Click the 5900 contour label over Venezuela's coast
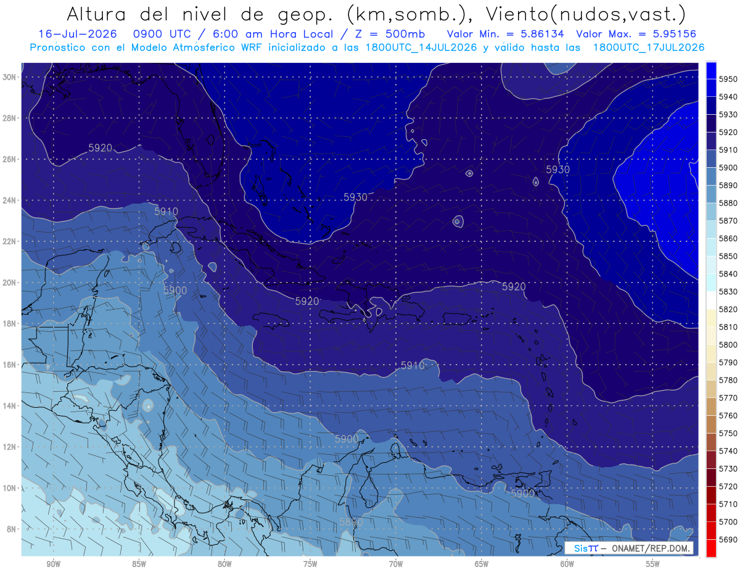This screenshot has height=572, width=740. [523, 494]
